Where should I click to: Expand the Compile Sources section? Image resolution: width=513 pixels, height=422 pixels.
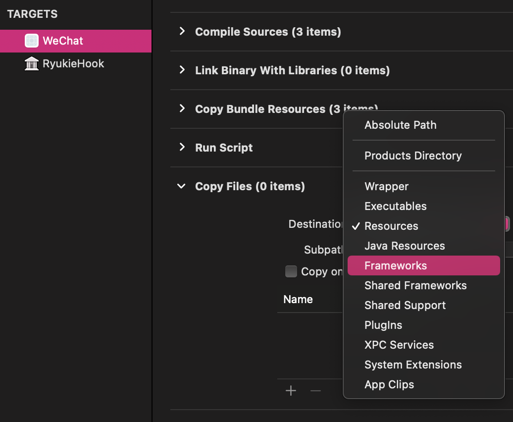pos(182,31)
